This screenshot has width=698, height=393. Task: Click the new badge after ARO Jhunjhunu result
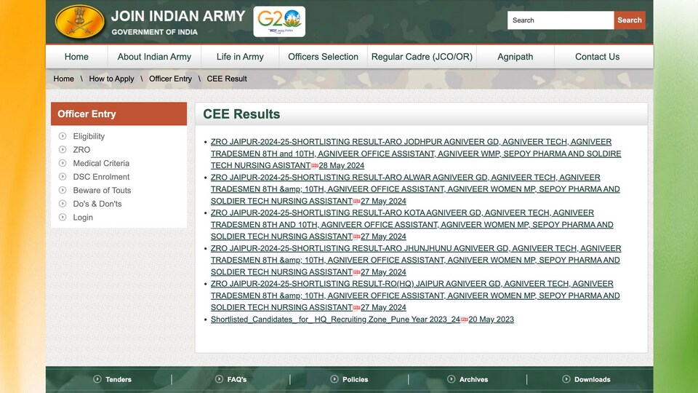coord(356,272)
